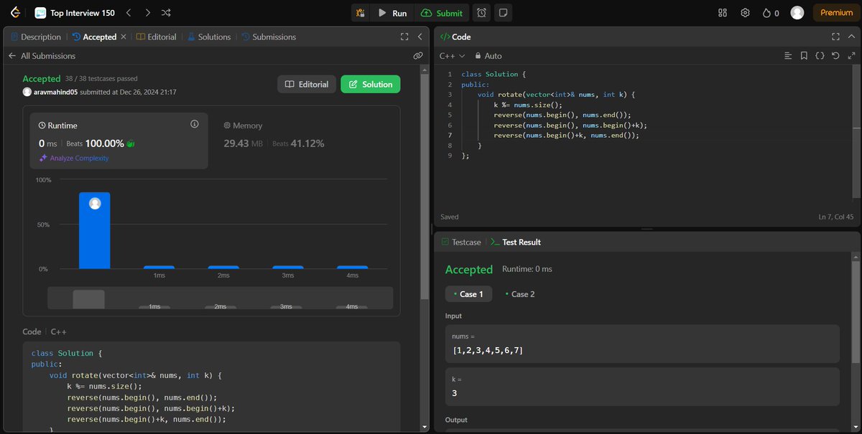
Task: Collapse the submissions panel with its chevron
Action: (x=420, y=37)
